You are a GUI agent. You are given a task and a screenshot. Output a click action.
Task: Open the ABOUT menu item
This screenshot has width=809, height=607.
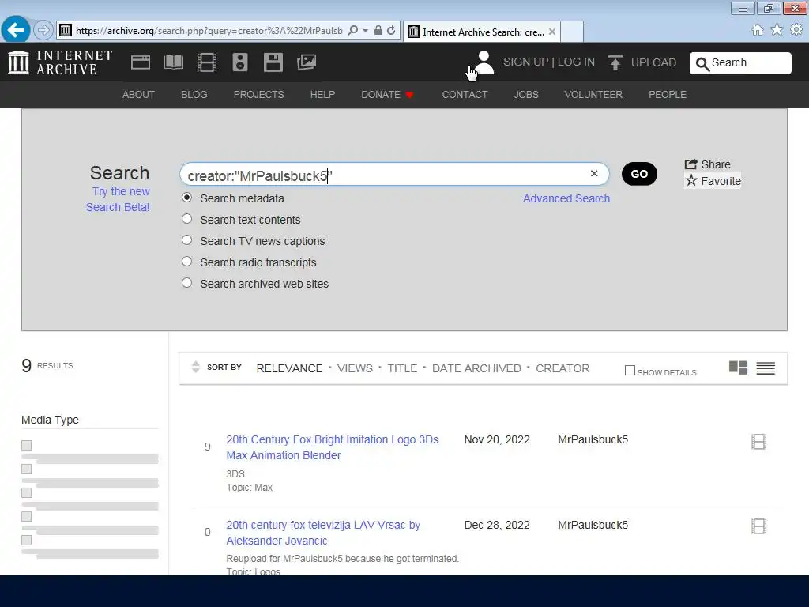click(138, 95)
